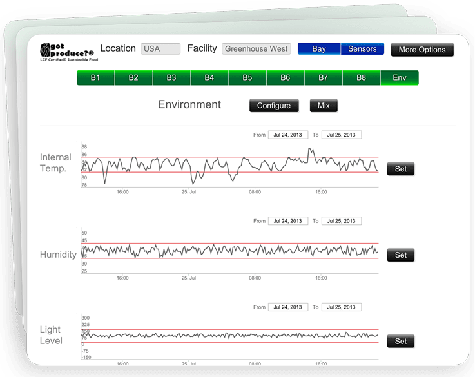
Task: Select the Env tab
Action: tap(400, 78)
